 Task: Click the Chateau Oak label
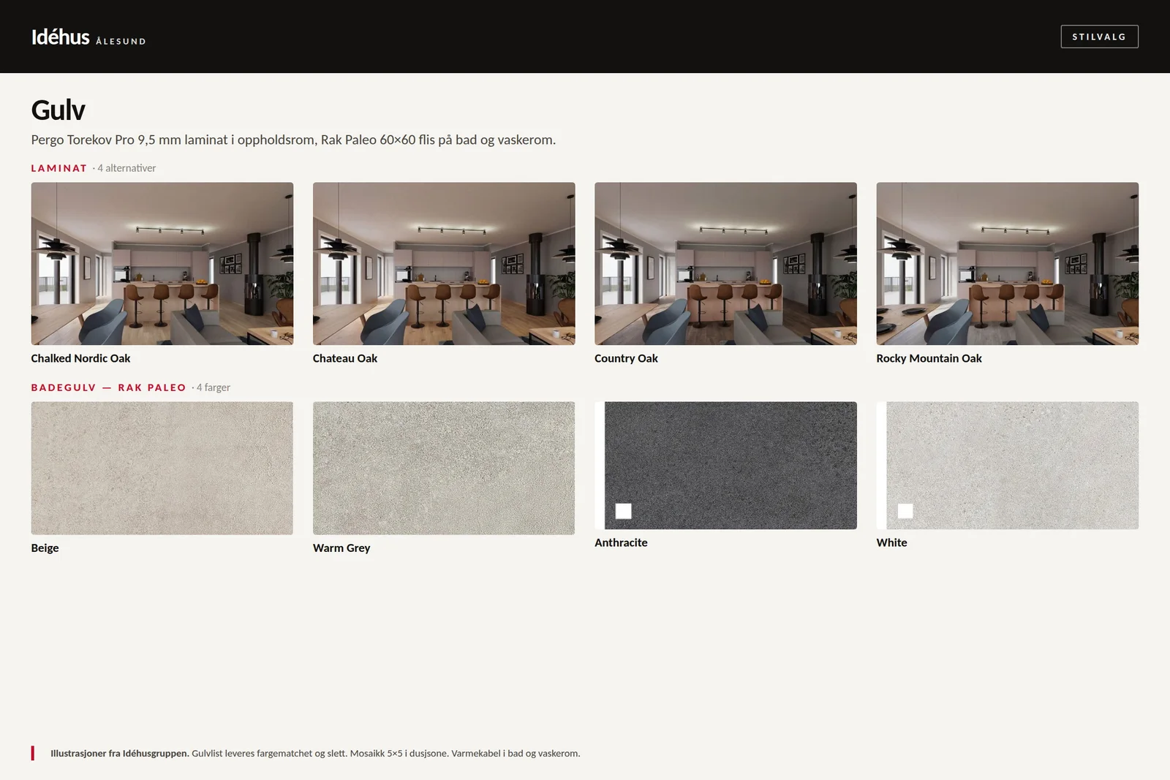(x=345, y=358)
